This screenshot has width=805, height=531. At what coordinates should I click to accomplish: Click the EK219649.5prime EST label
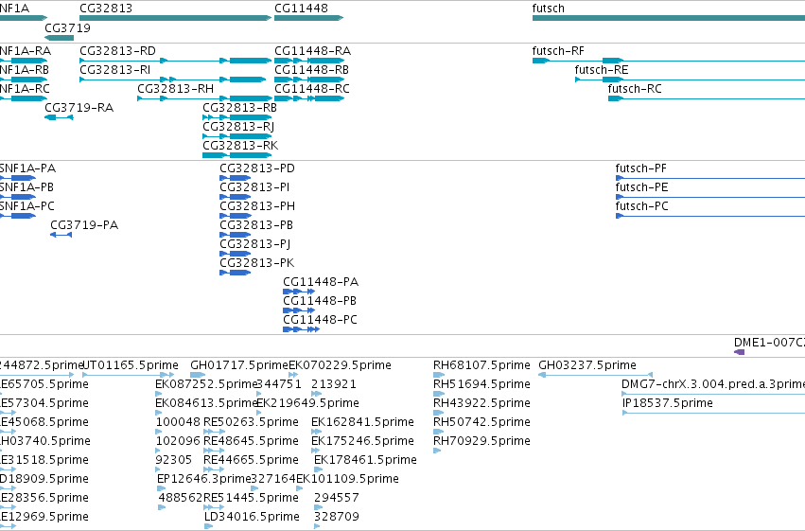click(x=307, y=403)
